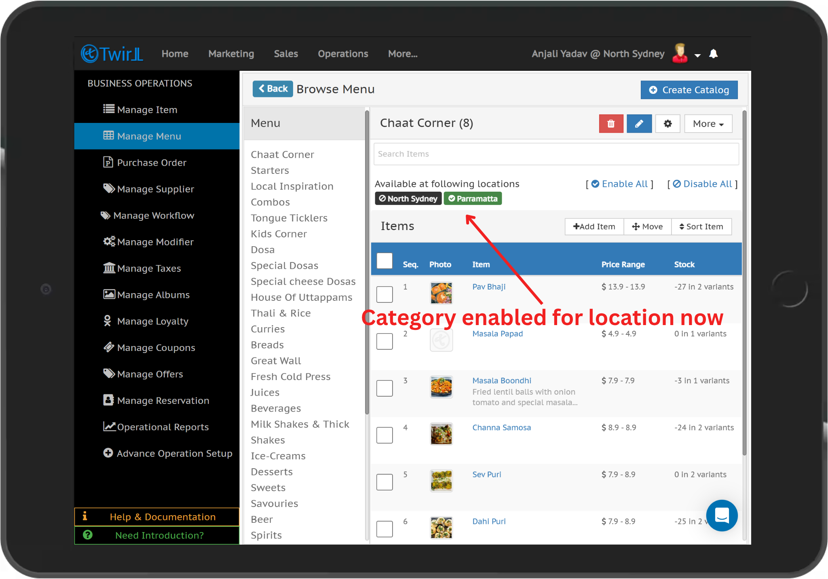This screenshot has height=579, width=828.
Task: Open category settings gear icon
Action: (667, 124)
